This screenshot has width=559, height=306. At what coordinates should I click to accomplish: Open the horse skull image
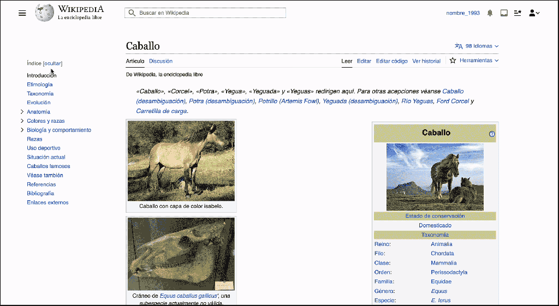(x=181, y=254)
